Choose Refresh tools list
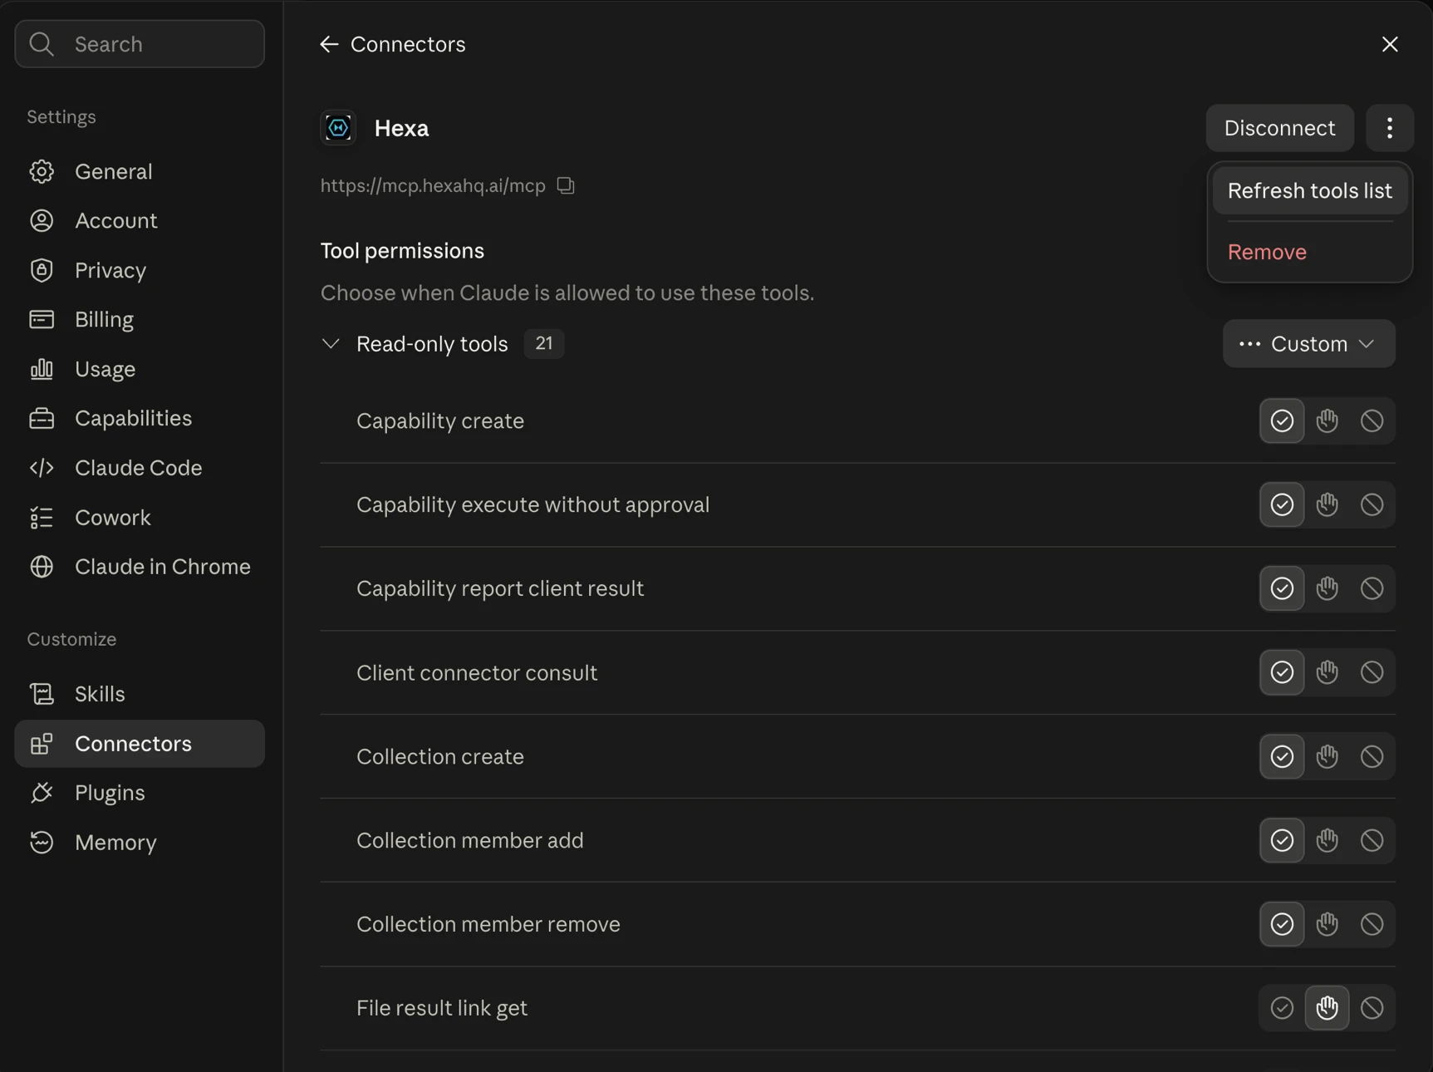The width and height of the screenshot is (1433, 1072). point(1309,190)
